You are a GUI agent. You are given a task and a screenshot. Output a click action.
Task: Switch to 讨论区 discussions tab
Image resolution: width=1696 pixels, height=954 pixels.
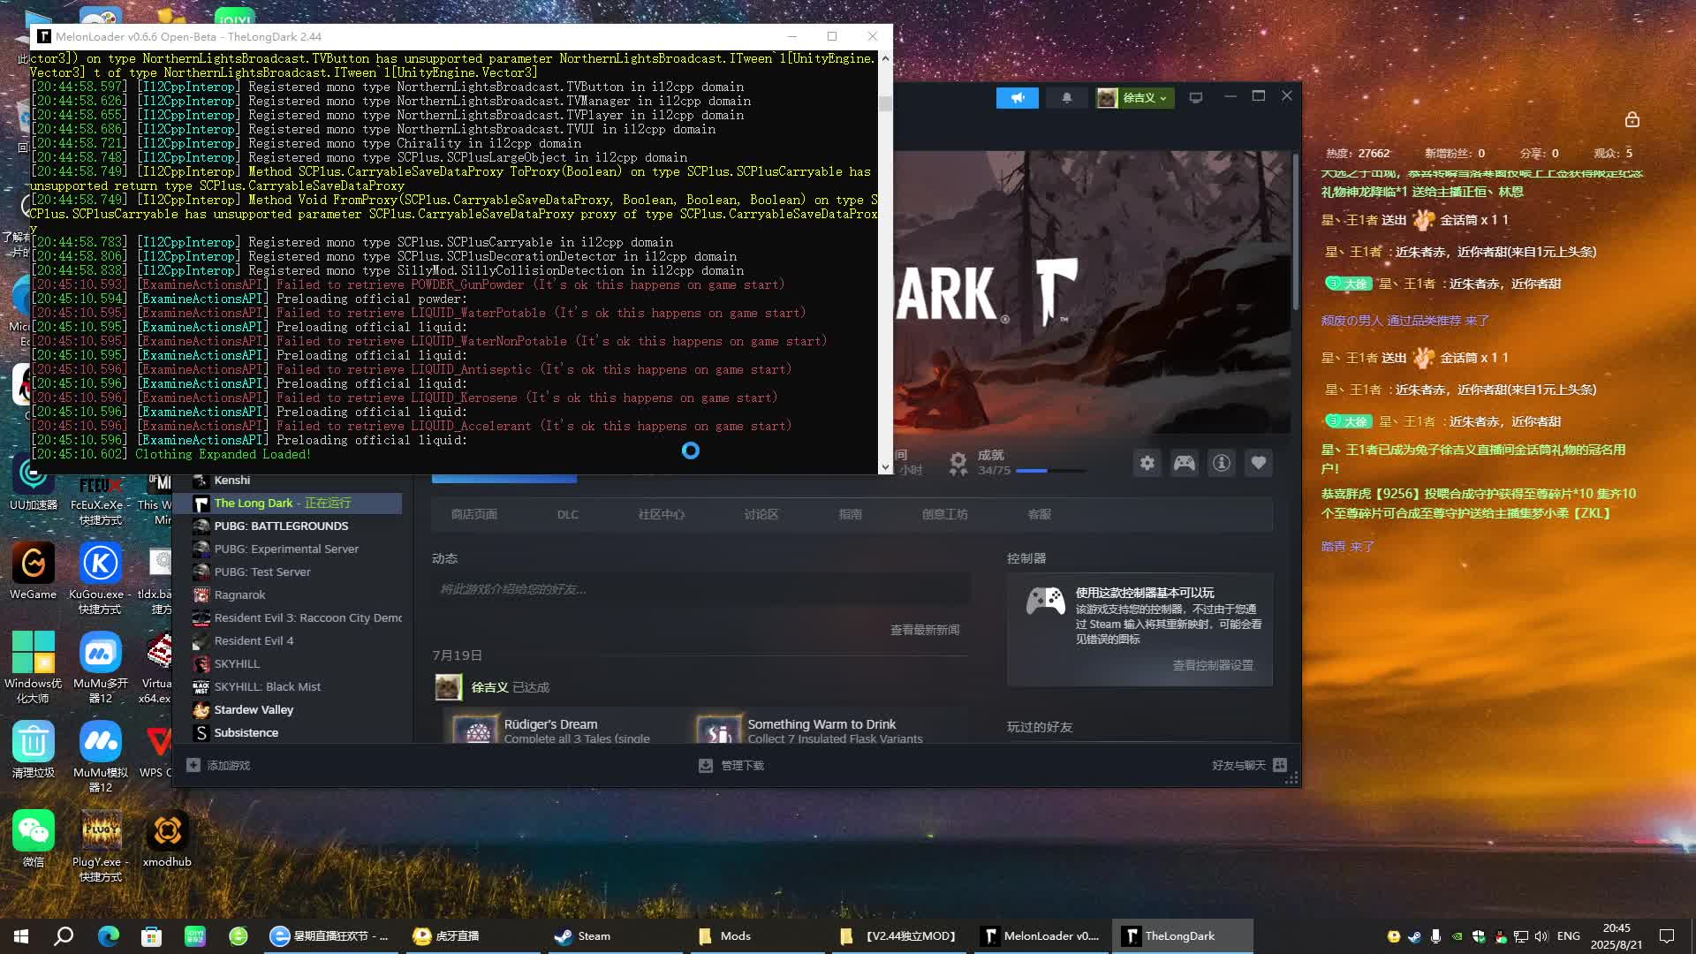pyautogui.click(x=761, y=514)
